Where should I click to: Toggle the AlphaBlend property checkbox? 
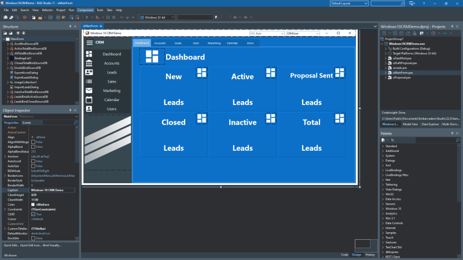pos(33,147)
